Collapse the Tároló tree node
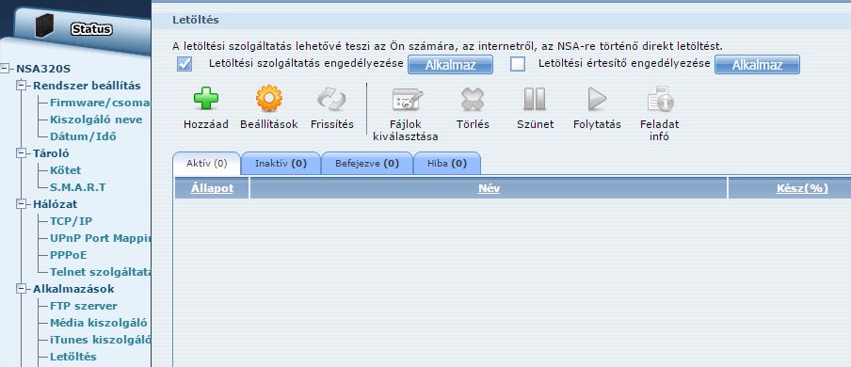 click(22, 153)
